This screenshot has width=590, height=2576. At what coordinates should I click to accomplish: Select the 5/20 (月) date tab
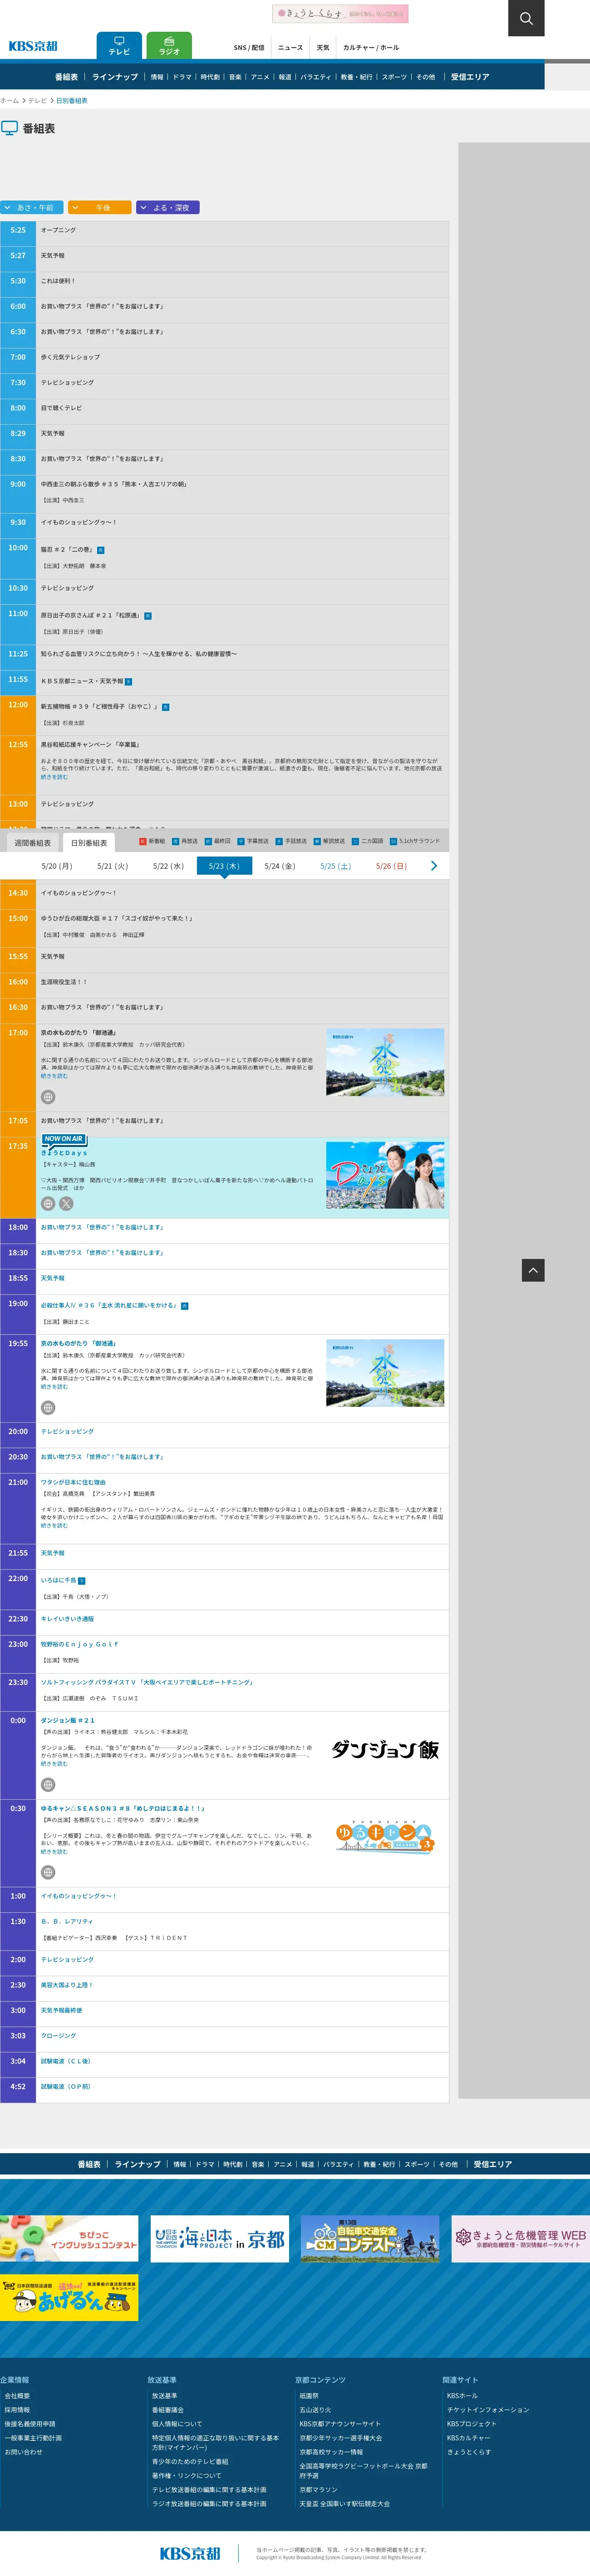(57, 866)
